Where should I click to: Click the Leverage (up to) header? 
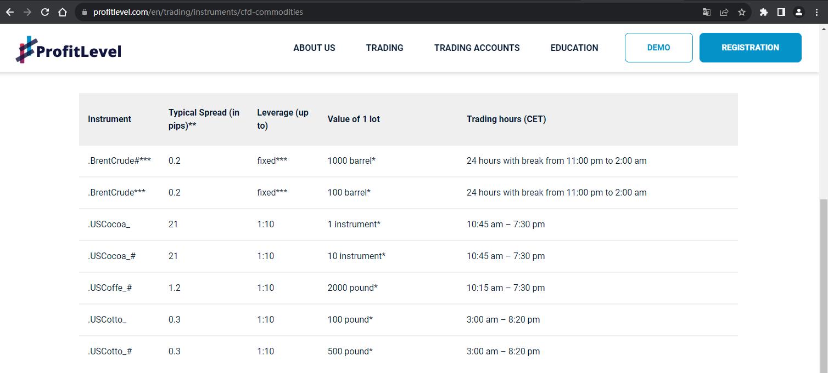point(283,119)
